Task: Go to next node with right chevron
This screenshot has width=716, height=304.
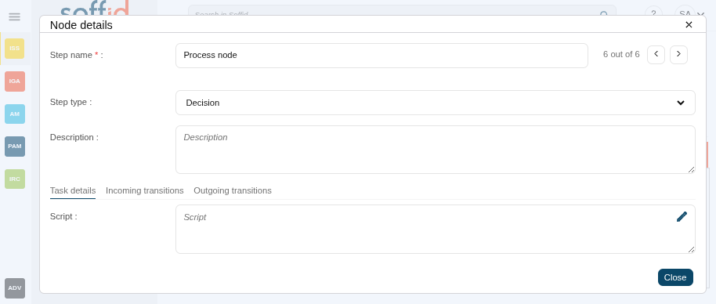Action: [x=678, y=55]
